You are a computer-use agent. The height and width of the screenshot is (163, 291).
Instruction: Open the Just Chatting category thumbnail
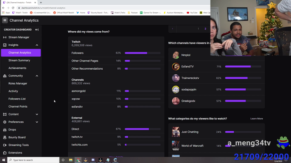pos(176,132)
